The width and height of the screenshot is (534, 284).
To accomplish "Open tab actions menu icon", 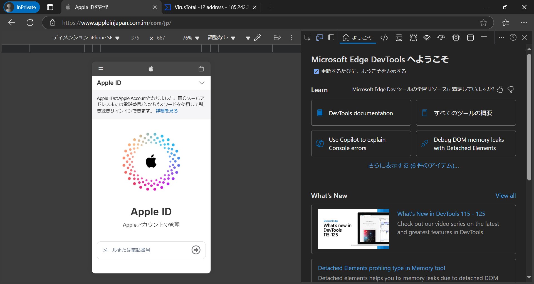I will 50,7.
